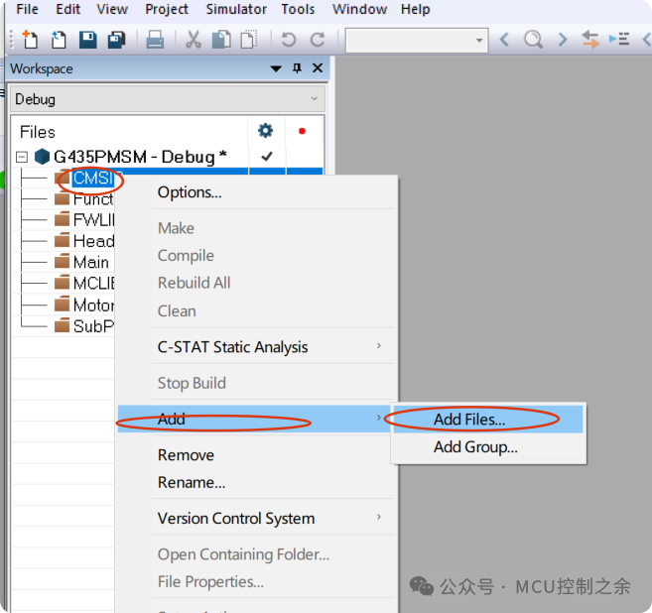Toggle the checkmark for G435PMSM - Debug
The height and width of the screenshot is (613, 652).
pos(267,157)
